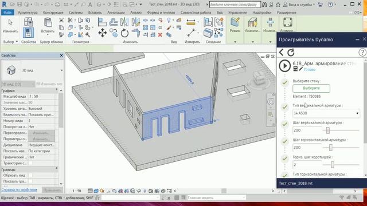The width and height of the screenshot is (367, 206).
Task: Click the Text 'A' icon in quick access toolbar
Action: (90, 4)
